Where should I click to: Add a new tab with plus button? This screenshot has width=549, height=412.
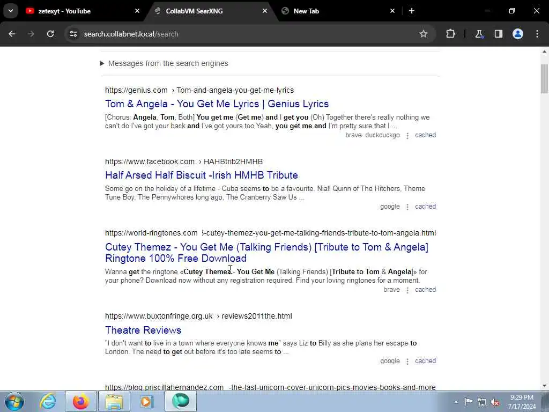point(412,11)
